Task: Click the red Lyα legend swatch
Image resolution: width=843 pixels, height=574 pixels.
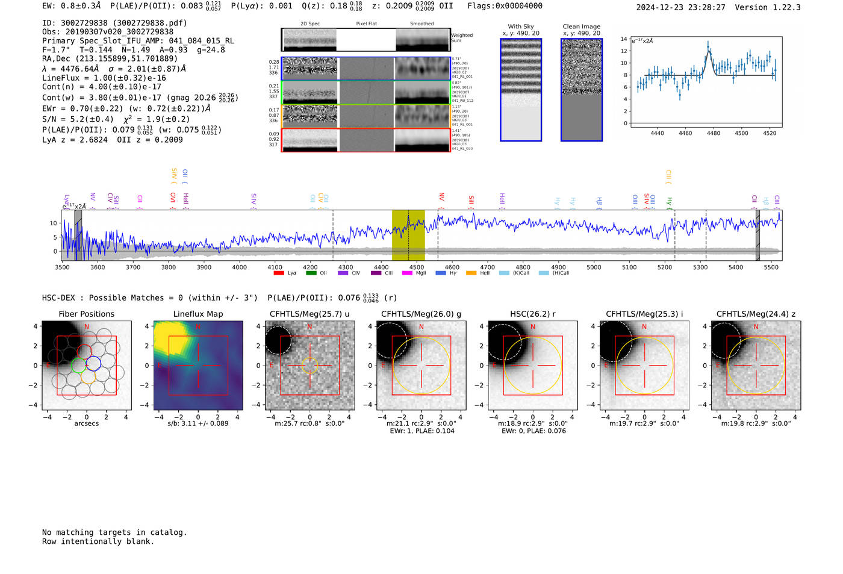Action: pyautogui.click(x=279, y=273)
